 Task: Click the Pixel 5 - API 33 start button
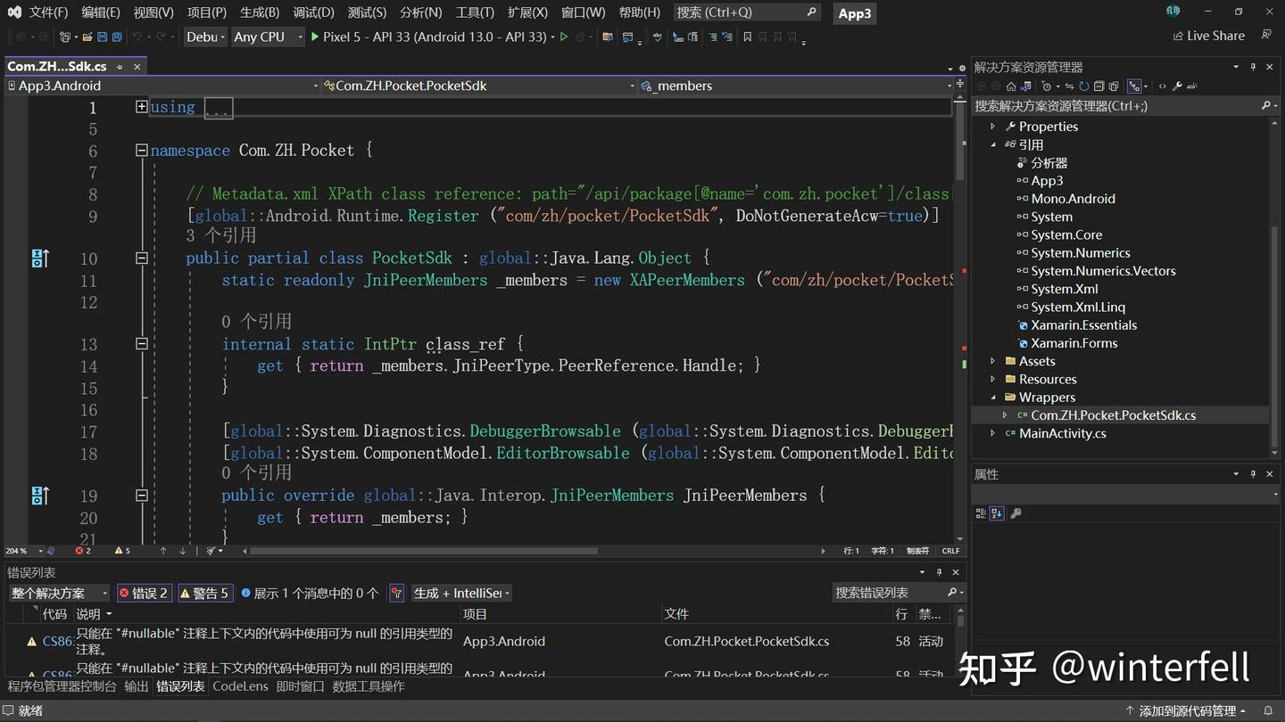tap(427, 37)
